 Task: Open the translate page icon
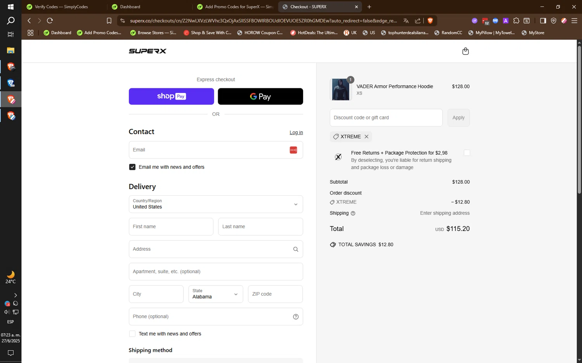pos(406,21)
